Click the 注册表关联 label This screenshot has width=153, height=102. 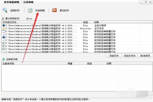pos(12,59)
